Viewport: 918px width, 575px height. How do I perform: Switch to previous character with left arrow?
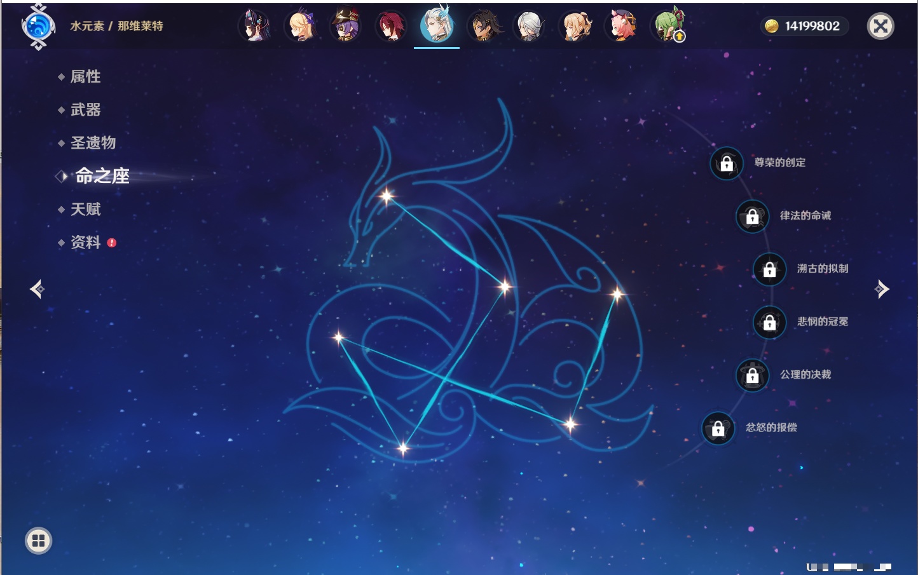click(x=37, y=289)
